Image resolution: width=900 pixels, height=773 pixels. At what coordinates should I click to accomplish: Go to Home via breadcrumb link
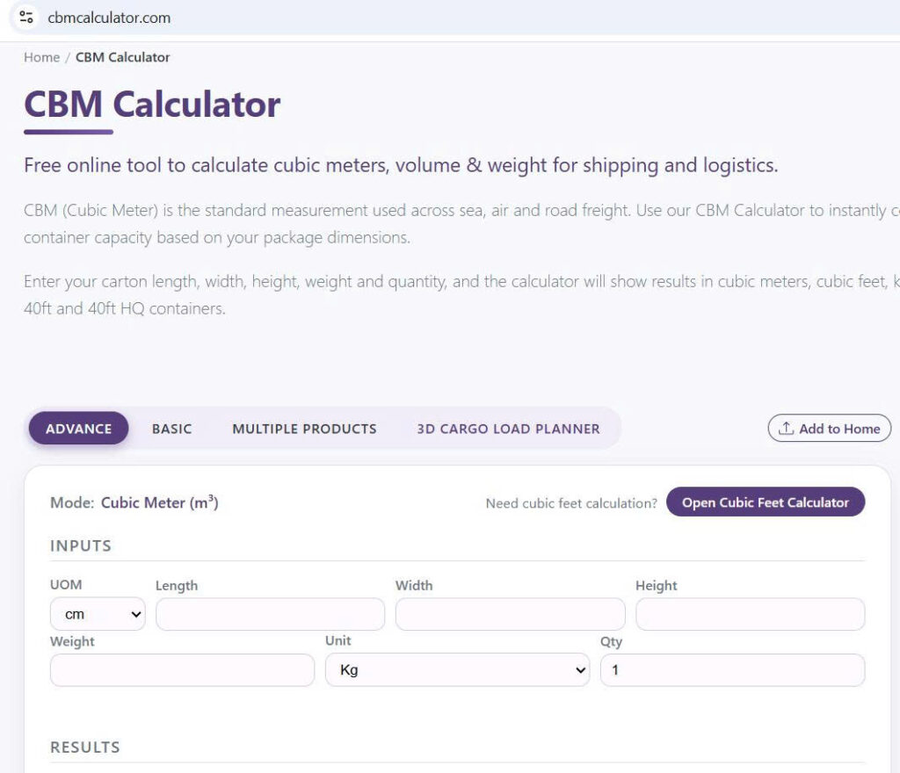tap(41, 57)
